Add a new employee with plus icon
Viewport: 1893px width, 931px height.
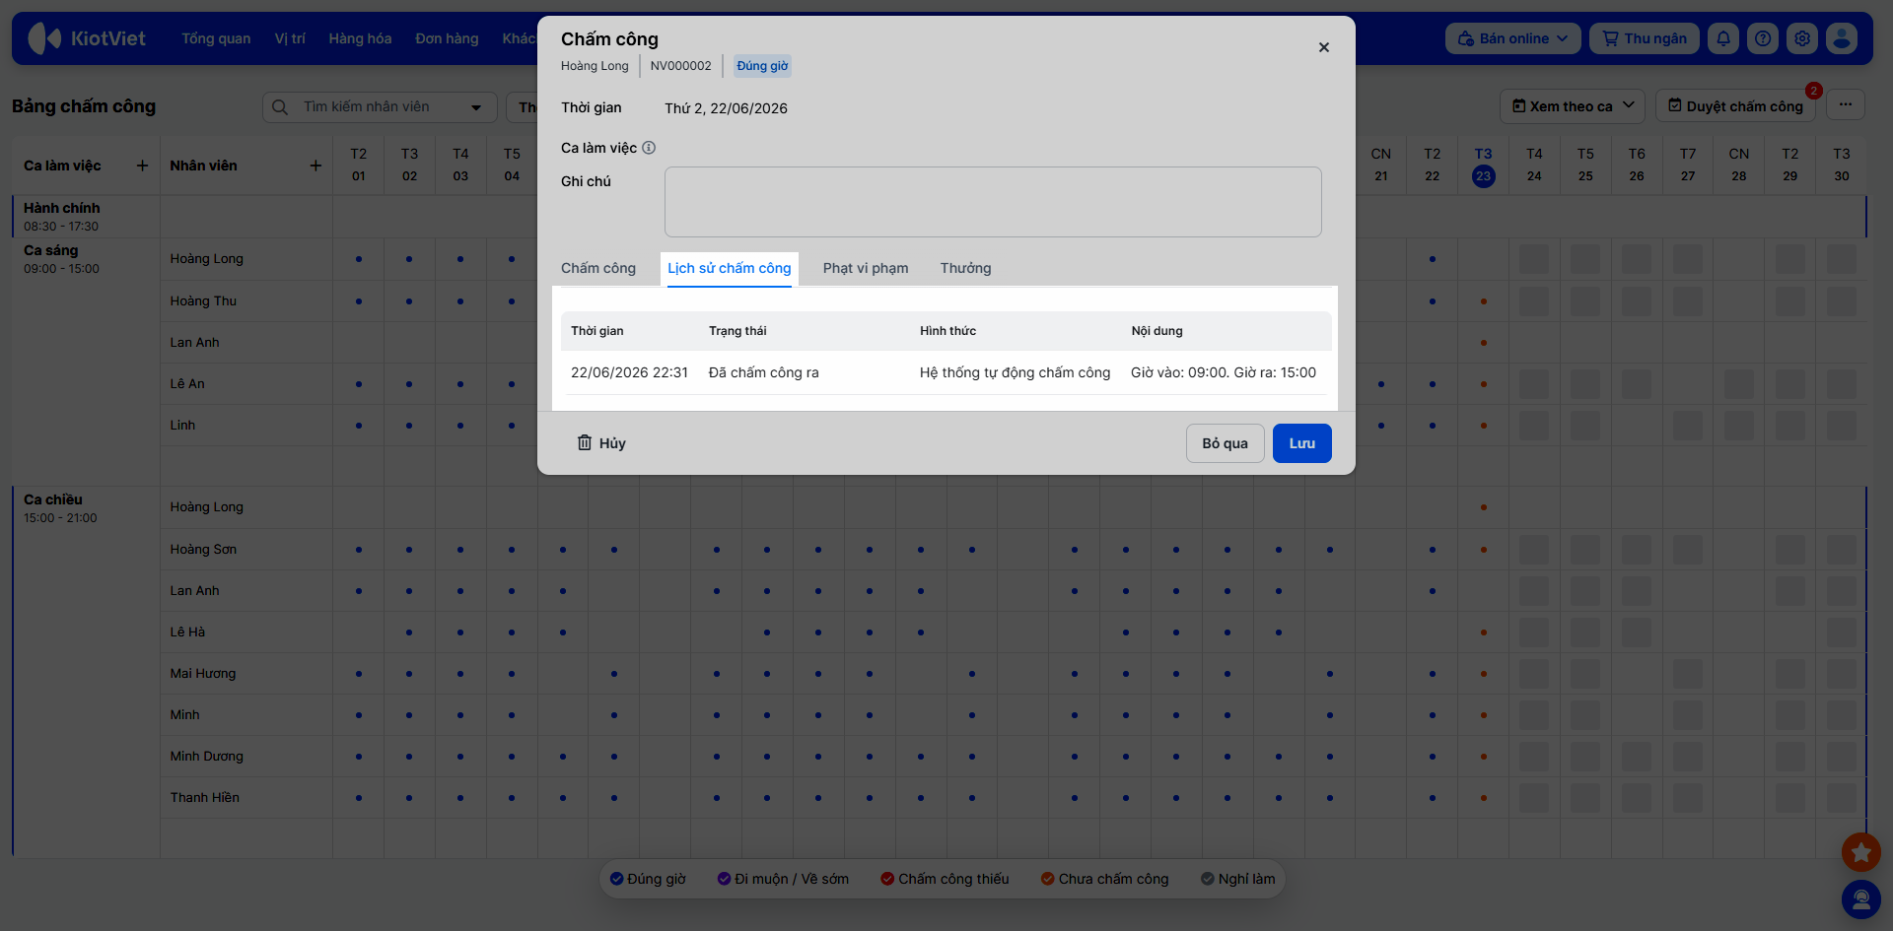(315, 166)
